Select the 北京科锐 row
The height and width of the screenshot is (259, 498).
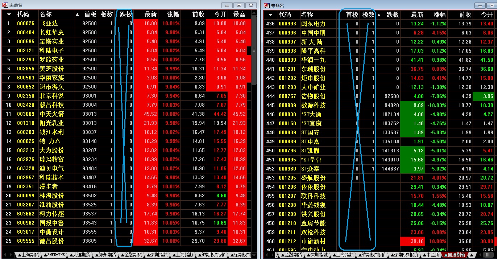coord(126,96)
